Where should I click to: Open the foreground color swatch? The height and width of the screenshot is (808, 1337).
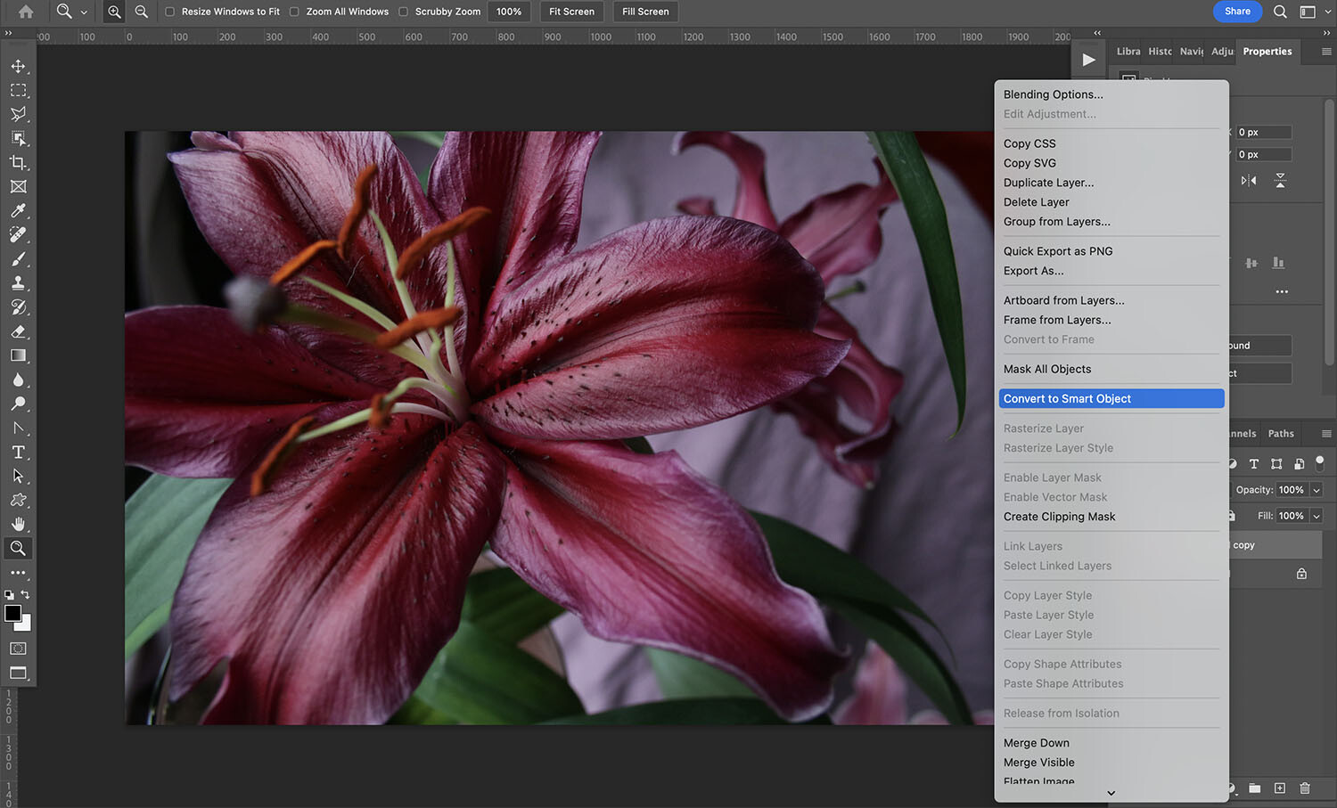12,614
